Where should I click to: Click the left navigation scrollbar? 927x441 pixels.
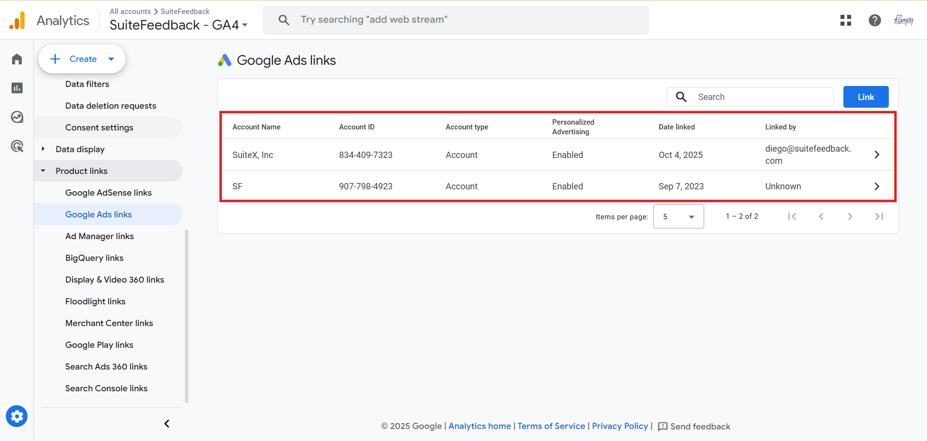(x=187, y=316)
